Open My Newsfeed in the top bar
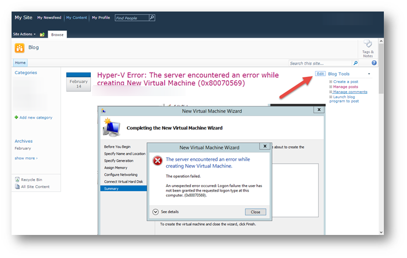This screenshot has height=258, width=407. 50,18
